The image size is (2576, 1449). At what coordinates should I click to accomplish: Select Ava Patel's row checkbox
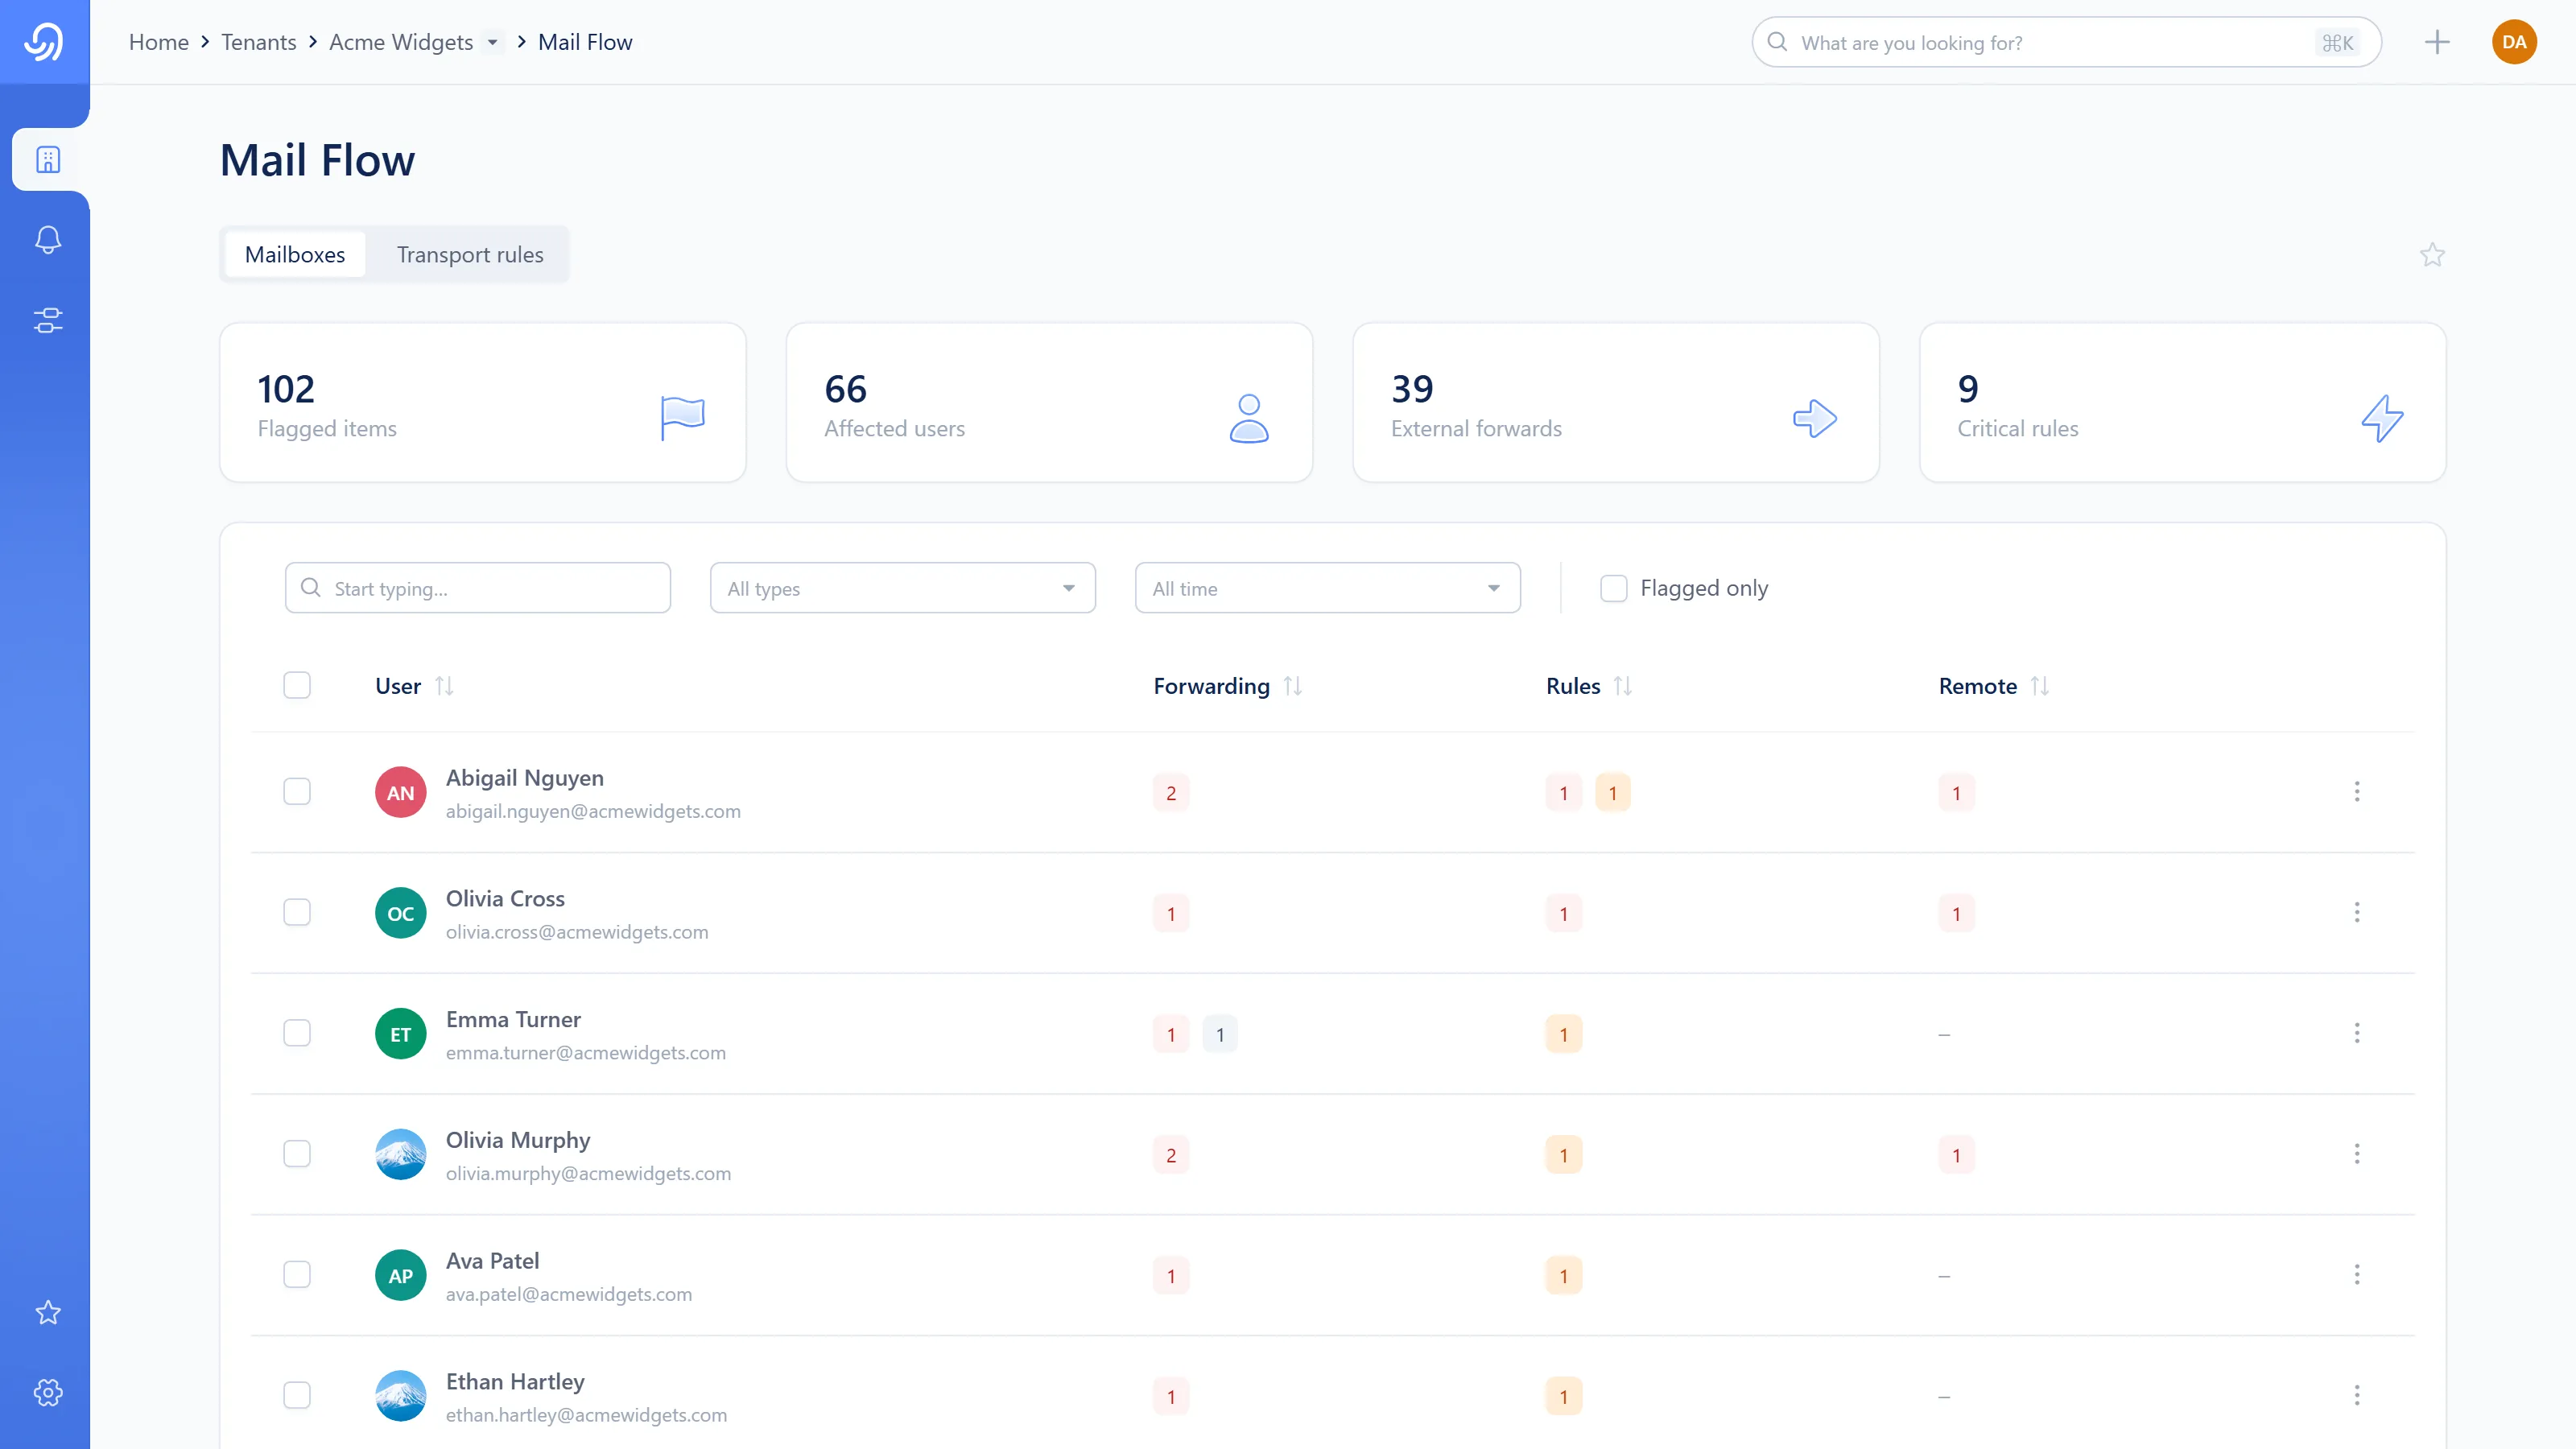coord(297,1275)
